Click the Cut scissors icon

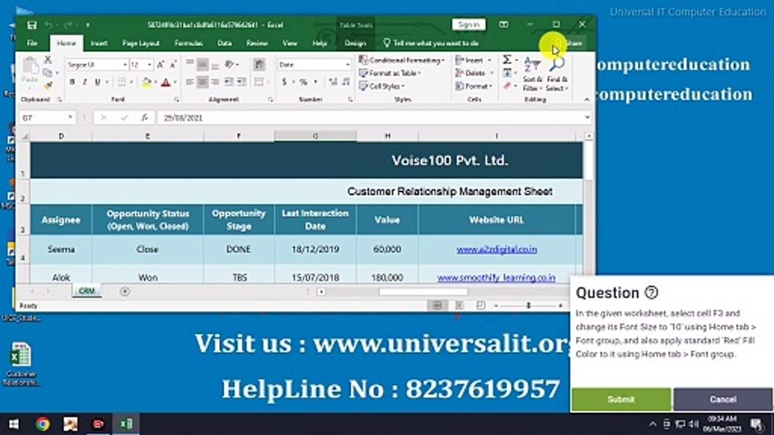[x=48, y=60]
